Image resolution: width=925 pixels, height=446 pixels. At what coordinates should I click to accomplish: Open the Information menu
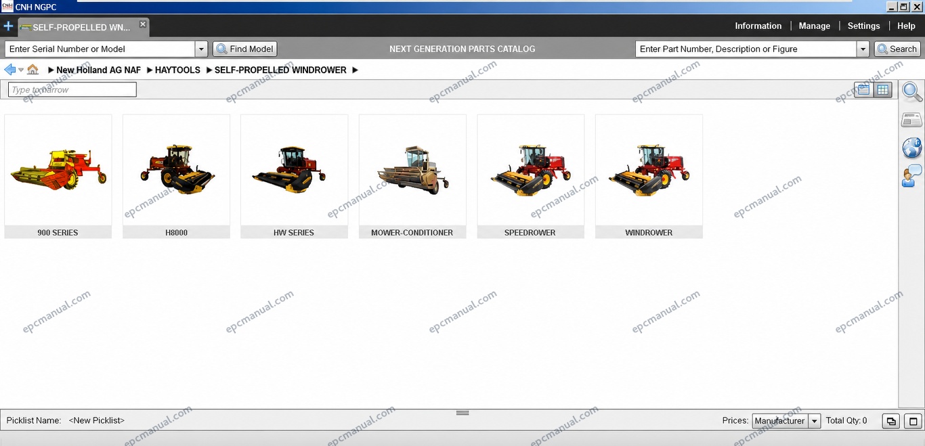click(758, 26)
